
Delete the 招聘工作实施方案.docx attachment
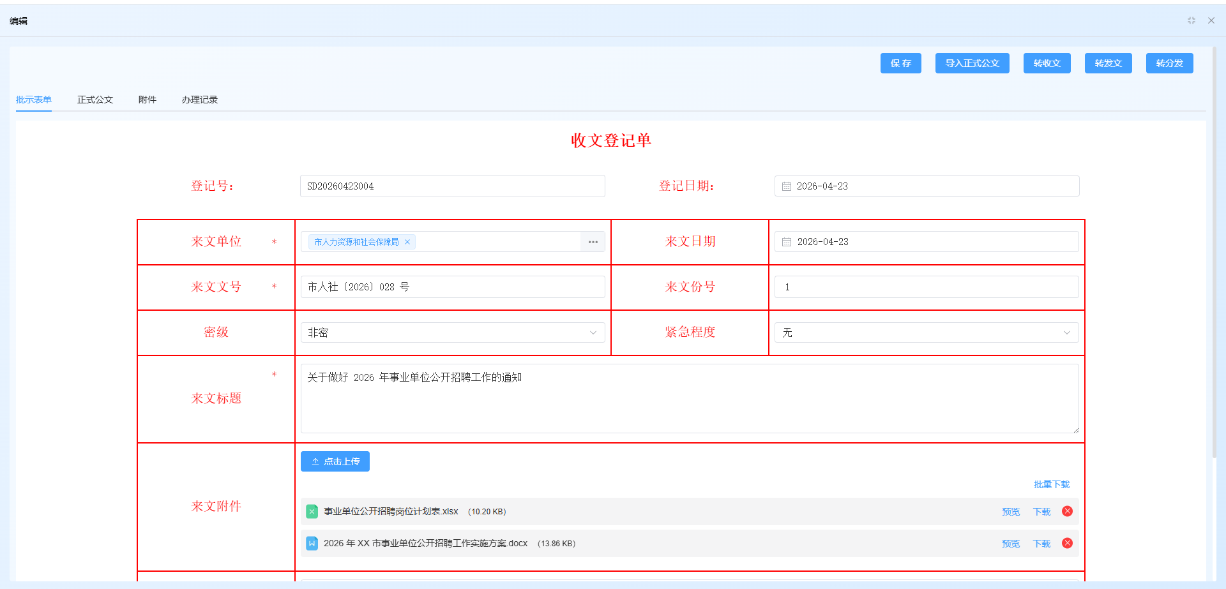tap(1067, 543)
